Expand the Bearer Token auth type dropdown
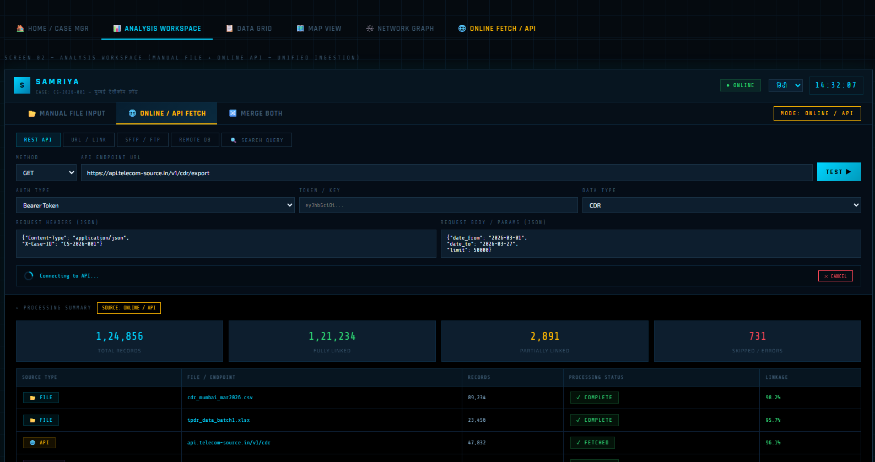Screen dimensions: 875x462 tap(155, 205)
